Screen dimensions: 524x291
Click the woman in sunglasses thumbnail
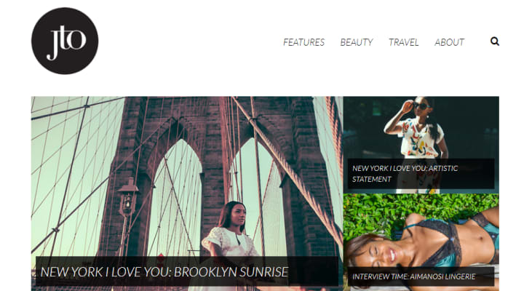[x=421, y=145]
